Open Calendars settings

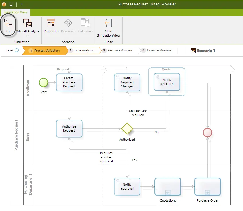click(85, 25)
